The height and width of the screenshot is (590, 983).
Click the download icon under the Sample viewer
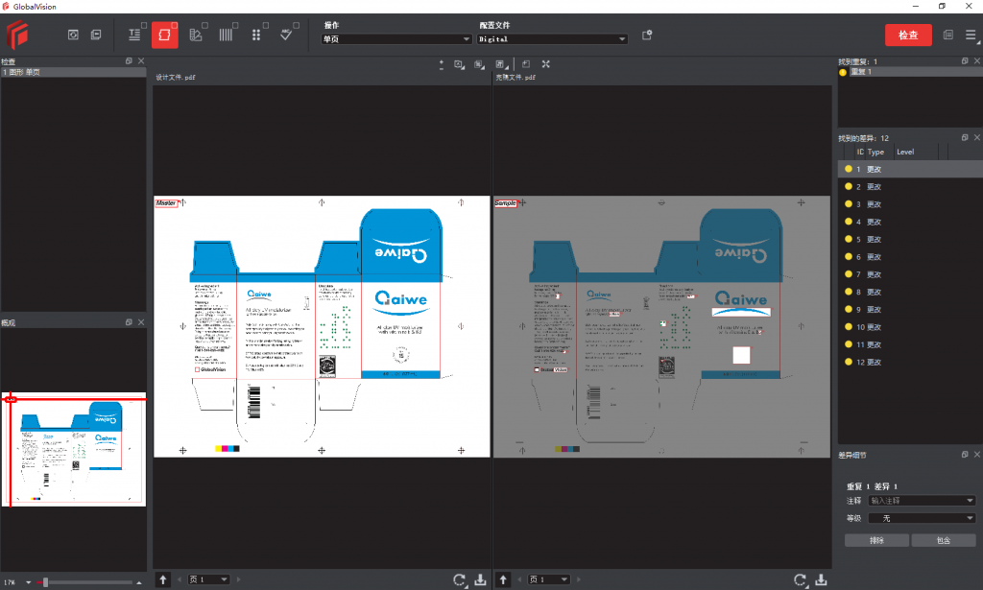pos(821,580)
